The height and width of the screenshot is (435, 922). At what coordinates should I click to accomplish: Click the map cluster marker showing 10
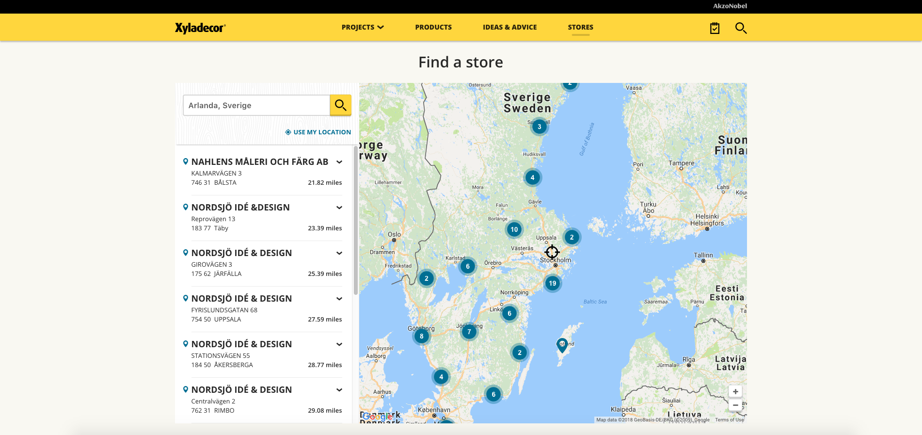(x=514, y=229)
